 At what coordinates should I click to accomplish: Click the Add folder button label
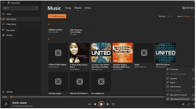point(190,8)
